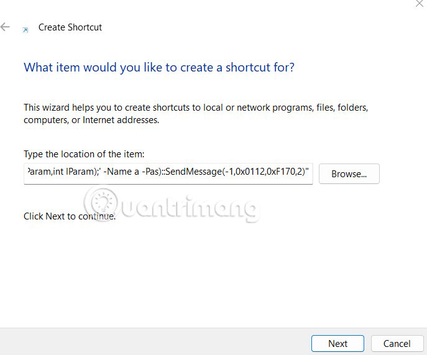The image size is (427, 355).
Task: Click the "What item would you like" heading
Action: pyautogui.click(x=158, y=67)
